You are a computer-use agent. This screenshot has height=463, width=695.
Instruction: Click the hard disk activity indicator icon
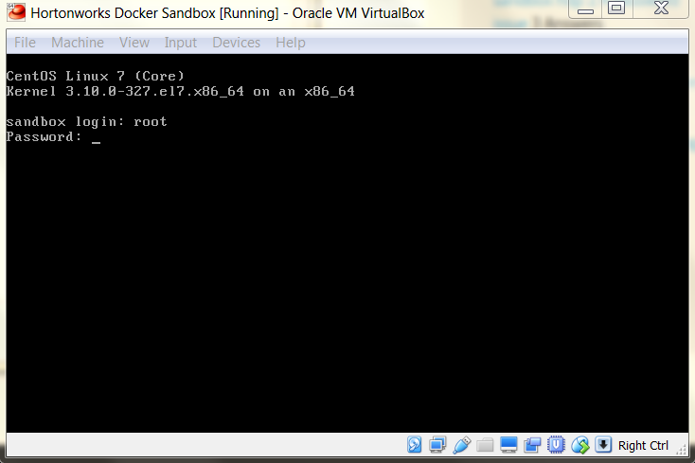(x=415, y=444)
